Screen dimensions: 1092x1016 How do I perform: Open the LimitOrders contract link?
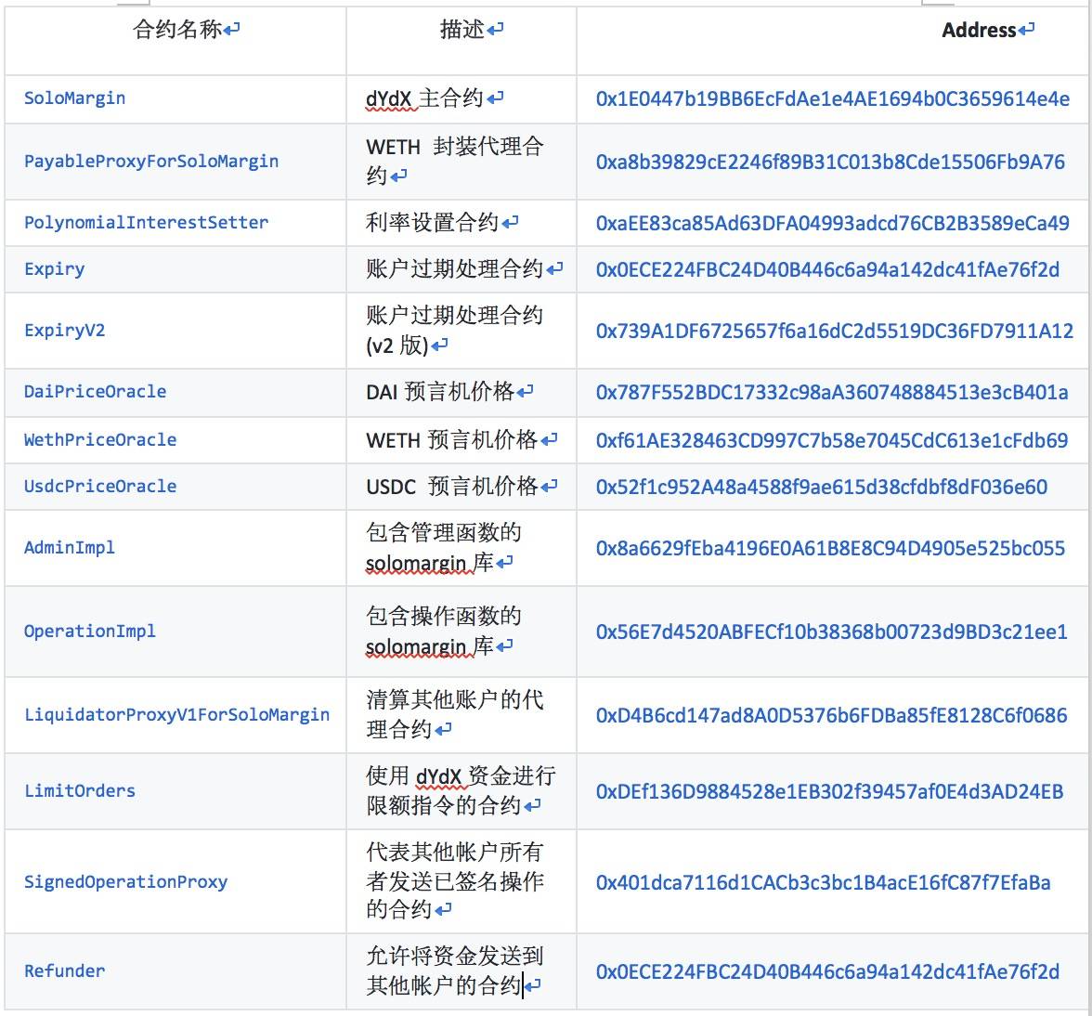coord(80,791)
